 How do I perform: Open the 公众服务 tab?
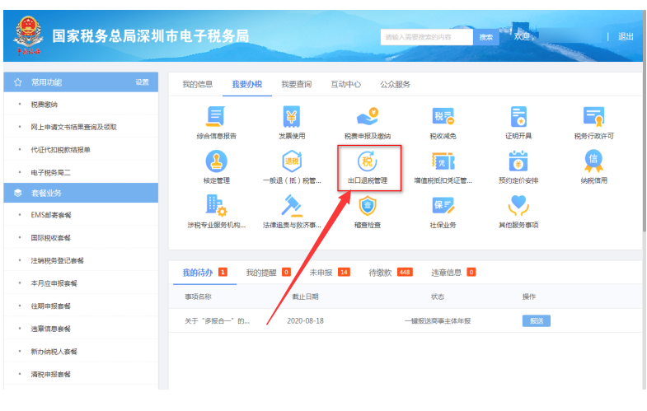click(x=395, y=84)
